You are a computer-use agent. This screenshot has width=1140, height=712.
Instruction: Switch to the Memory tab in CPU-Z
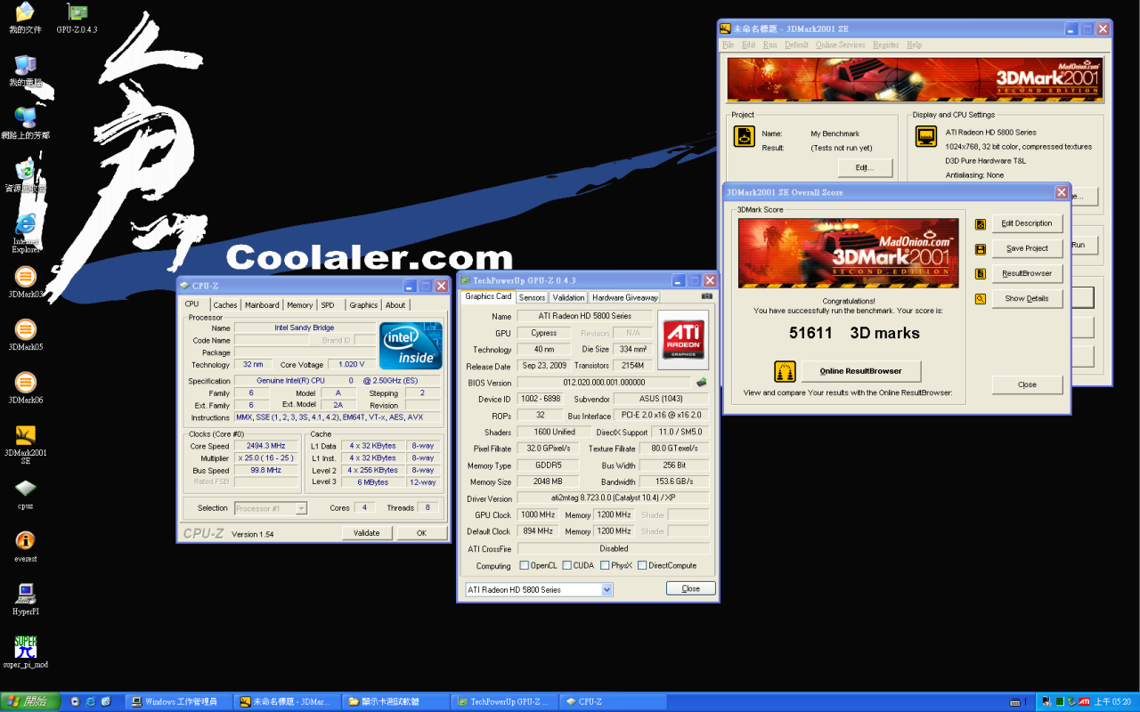coord(300,305)
